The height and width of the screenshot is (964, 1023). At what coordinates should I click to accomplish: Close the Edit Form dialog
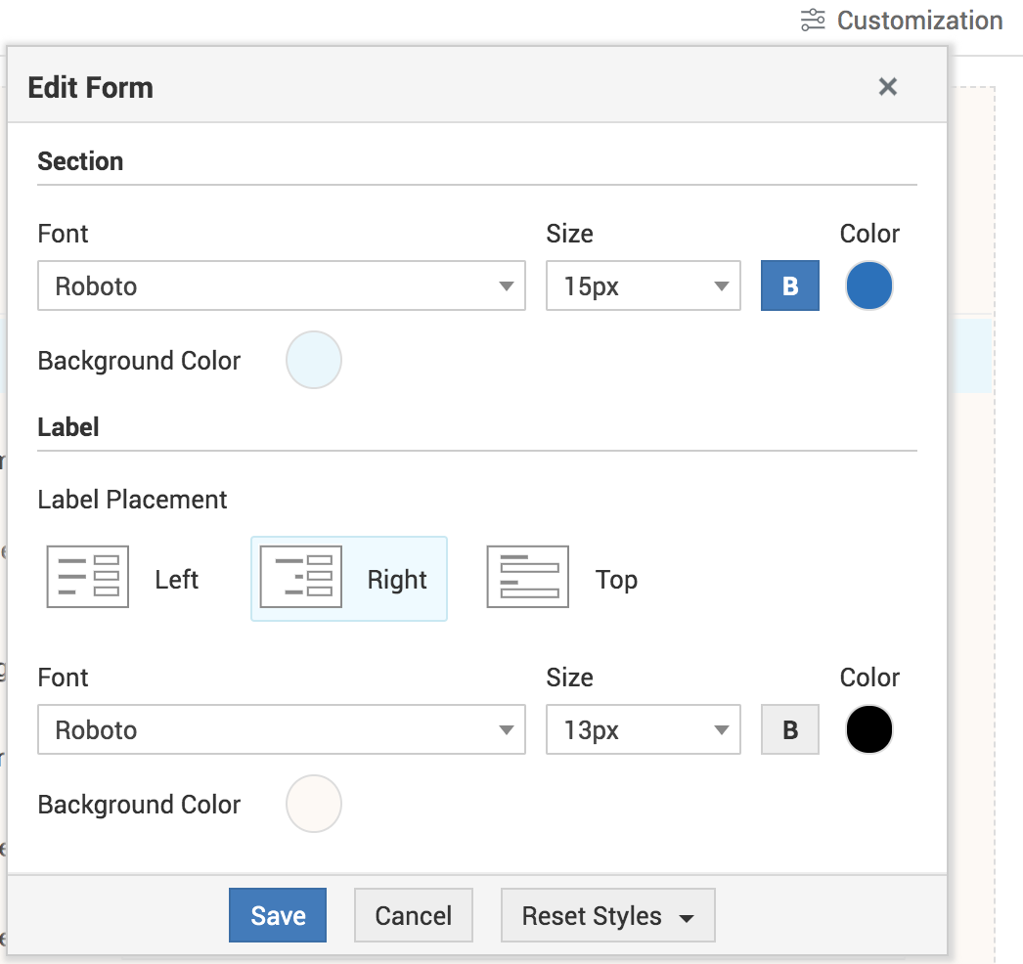coord(888,87)
